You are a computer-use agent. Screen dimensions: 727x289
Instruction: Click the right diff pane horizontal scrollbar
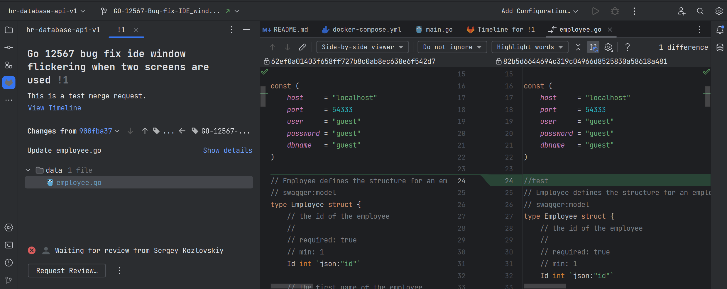tap(545, 286)
